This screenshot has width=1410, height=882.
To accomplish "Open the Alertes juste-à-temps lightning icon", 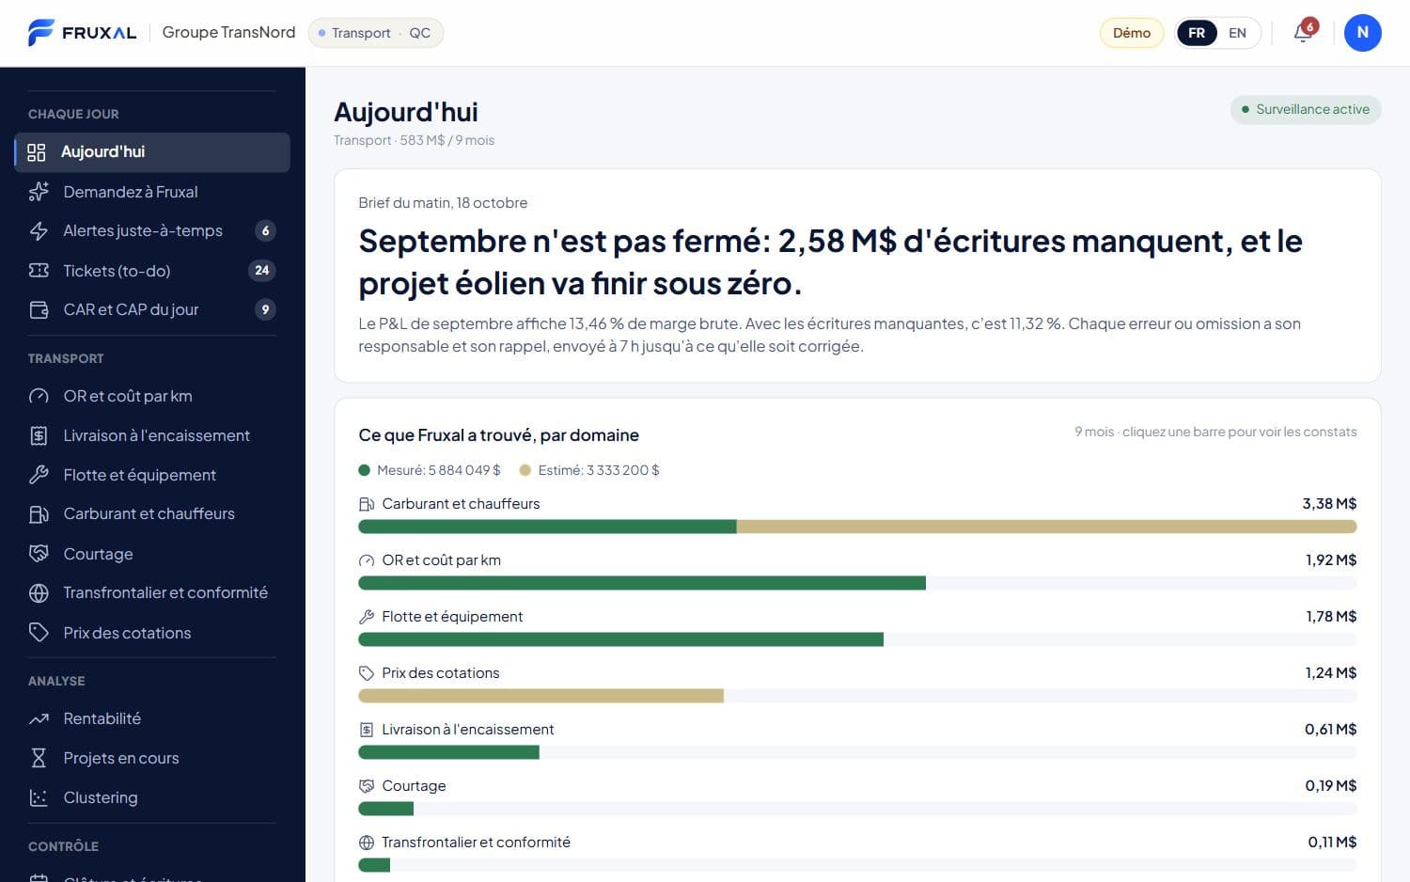I will [x=39, y=231].
